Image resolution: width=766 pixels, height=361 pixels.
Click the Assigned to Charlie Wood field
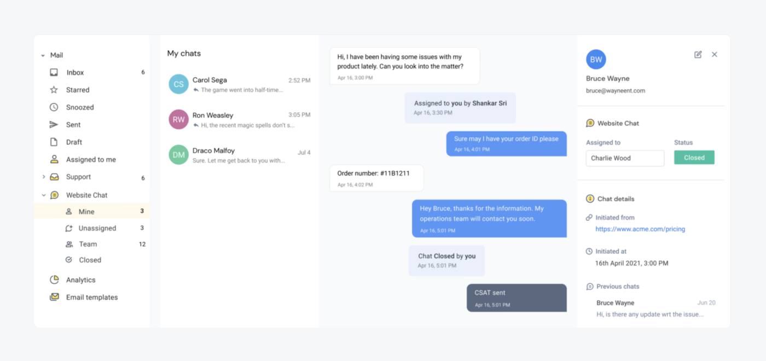coord(625,158)
